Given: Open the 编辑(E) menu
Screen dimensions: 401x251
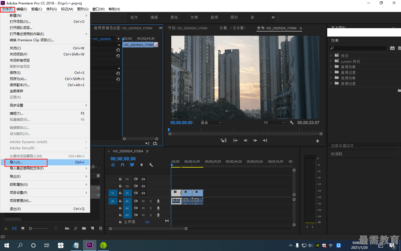Looking at the screenshot, I should (22, 9).
